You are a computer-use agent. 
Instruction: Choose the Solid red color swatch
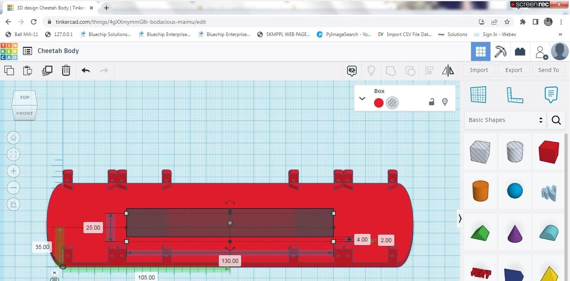[x=379, y=103]
